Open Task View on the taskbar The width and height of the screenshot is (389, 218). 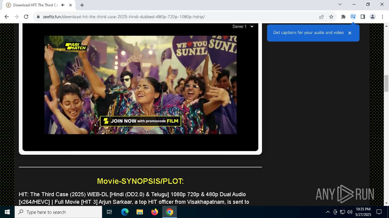(x=109, y=212)
